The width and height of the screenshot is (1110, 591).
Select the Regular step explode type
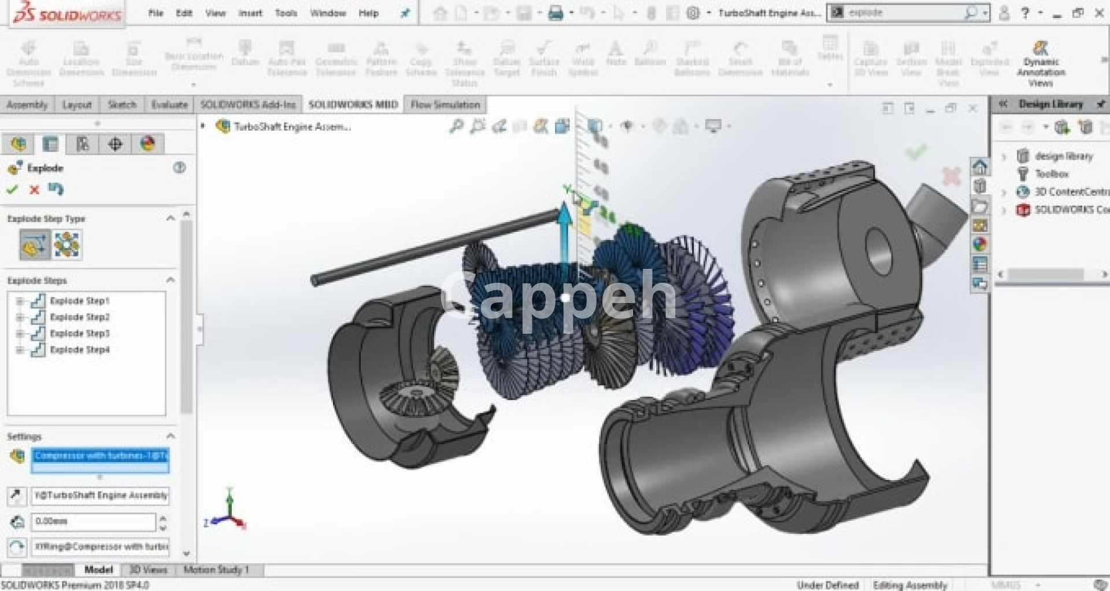click(34, 245)
